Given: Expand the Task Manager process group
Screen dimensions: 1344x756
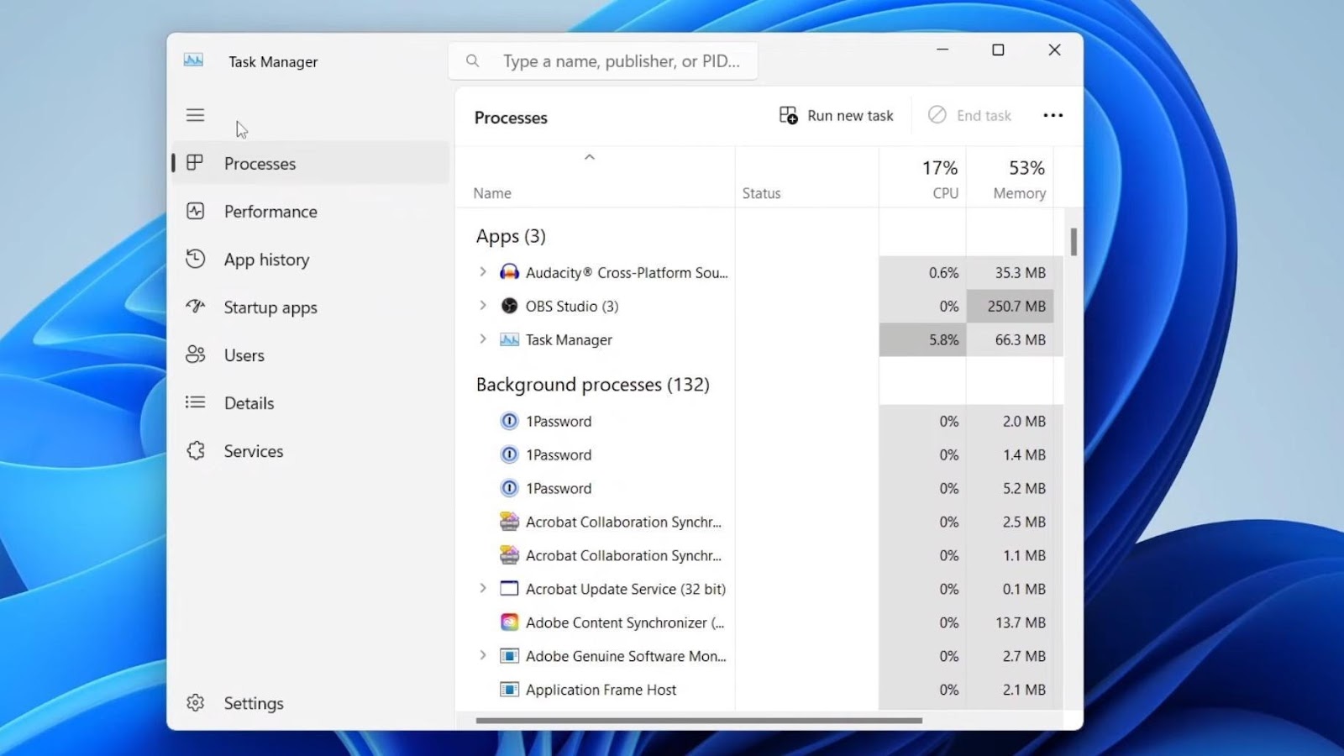Looking at the screenshot, I should coord(482,339).
